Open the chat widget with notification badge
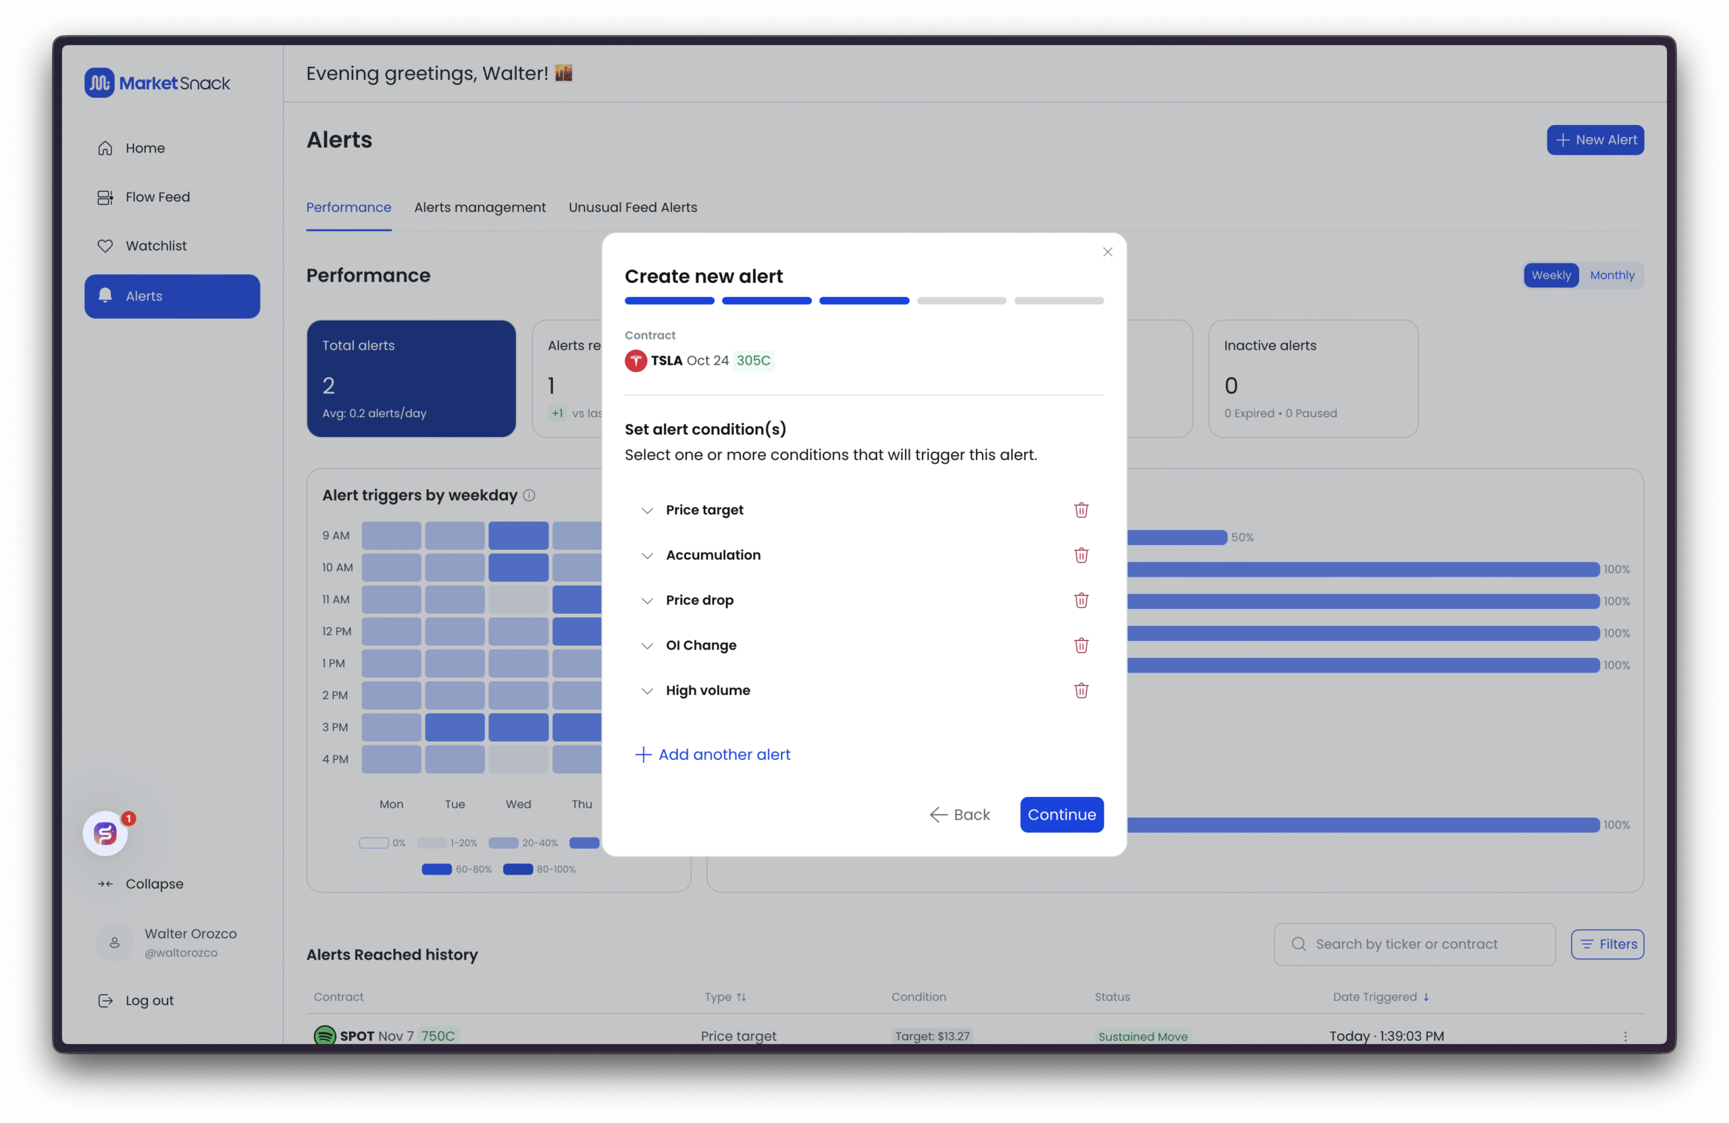1729x1123 pixels. 105,833
